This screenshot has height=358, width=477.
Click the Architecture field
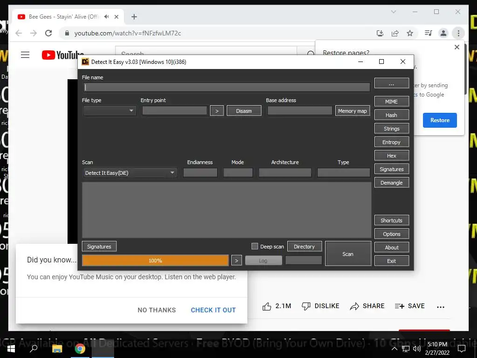(285, 172)
